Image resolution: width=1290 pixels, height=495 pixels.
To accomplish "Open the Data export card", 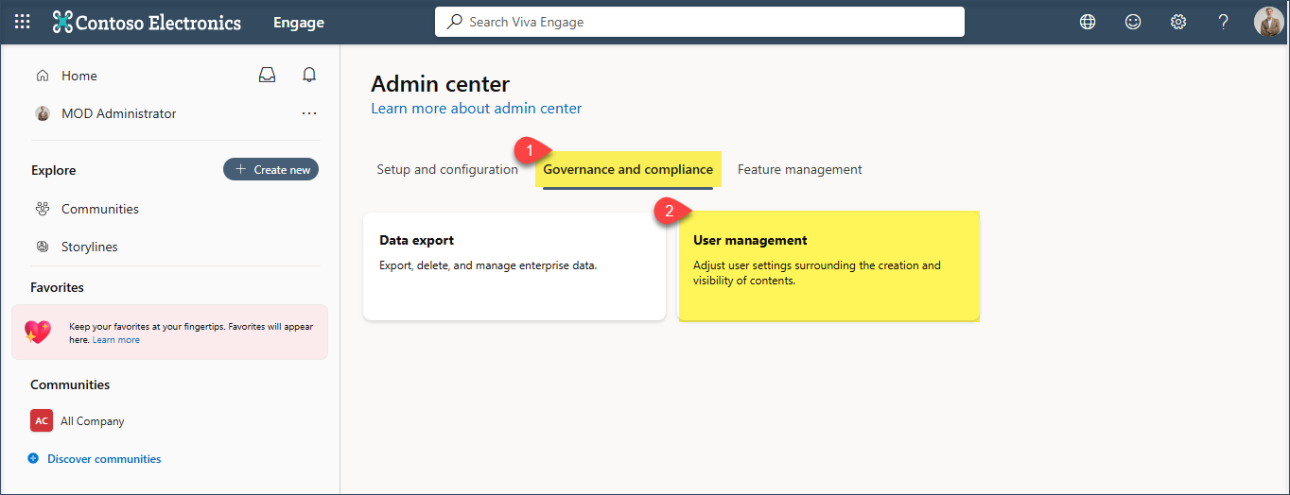I will [514, 266].
